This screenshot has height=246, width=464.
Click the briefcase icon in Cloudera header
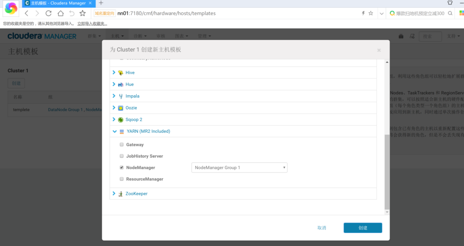pos(401,36)
